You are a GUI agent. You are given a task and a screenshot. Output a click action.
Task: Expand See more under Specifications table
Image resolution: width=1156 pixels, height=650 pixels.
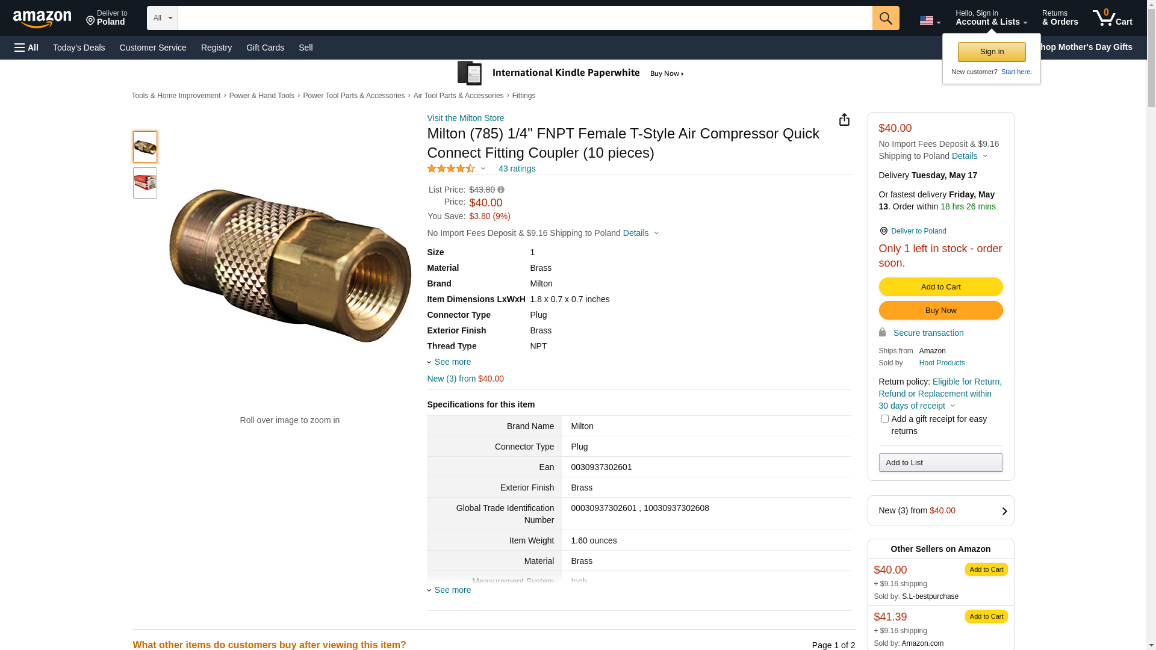click(x=452, y=590)
